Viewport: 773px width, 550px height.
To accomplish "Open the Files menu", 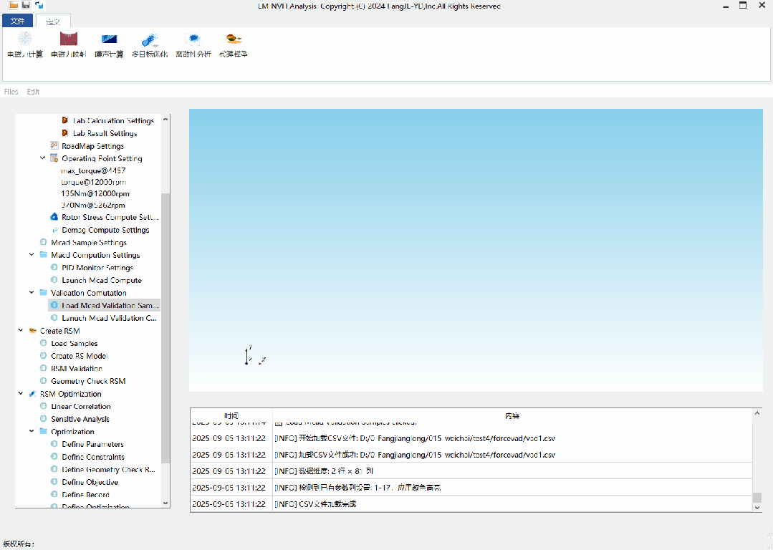I will point(11,92).
